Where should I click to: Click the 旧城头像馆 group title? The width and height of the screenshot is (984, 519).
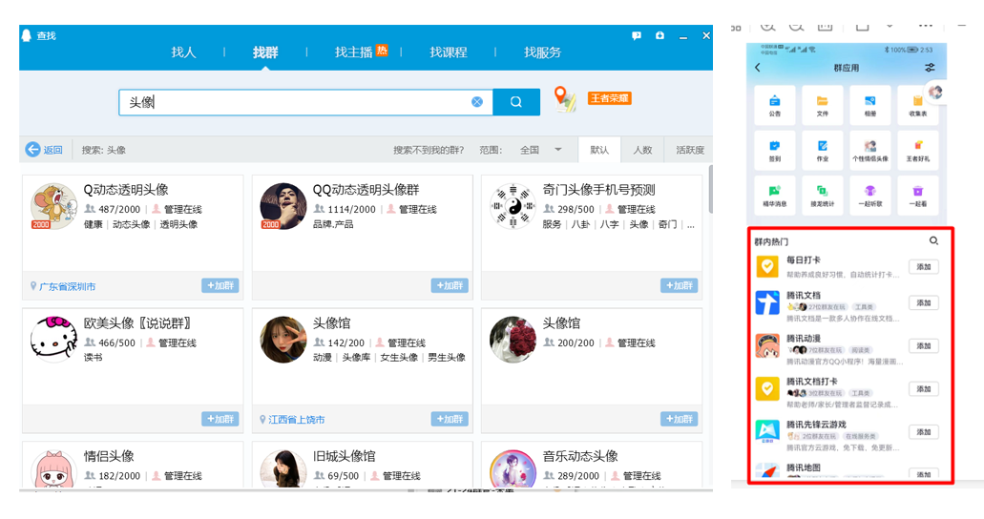[x=344, y=456]
